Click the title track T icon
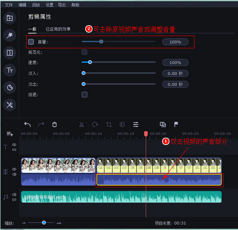 6,147
